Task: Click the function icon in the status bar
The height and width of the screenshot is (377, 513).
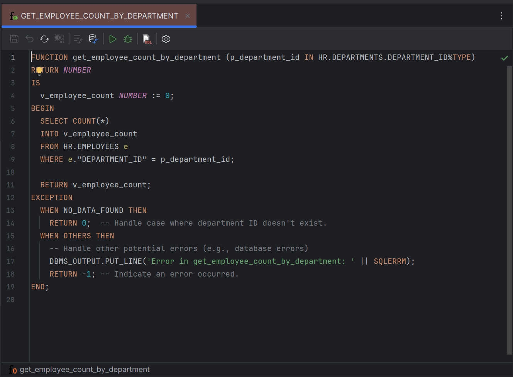Action: point(13,369)
